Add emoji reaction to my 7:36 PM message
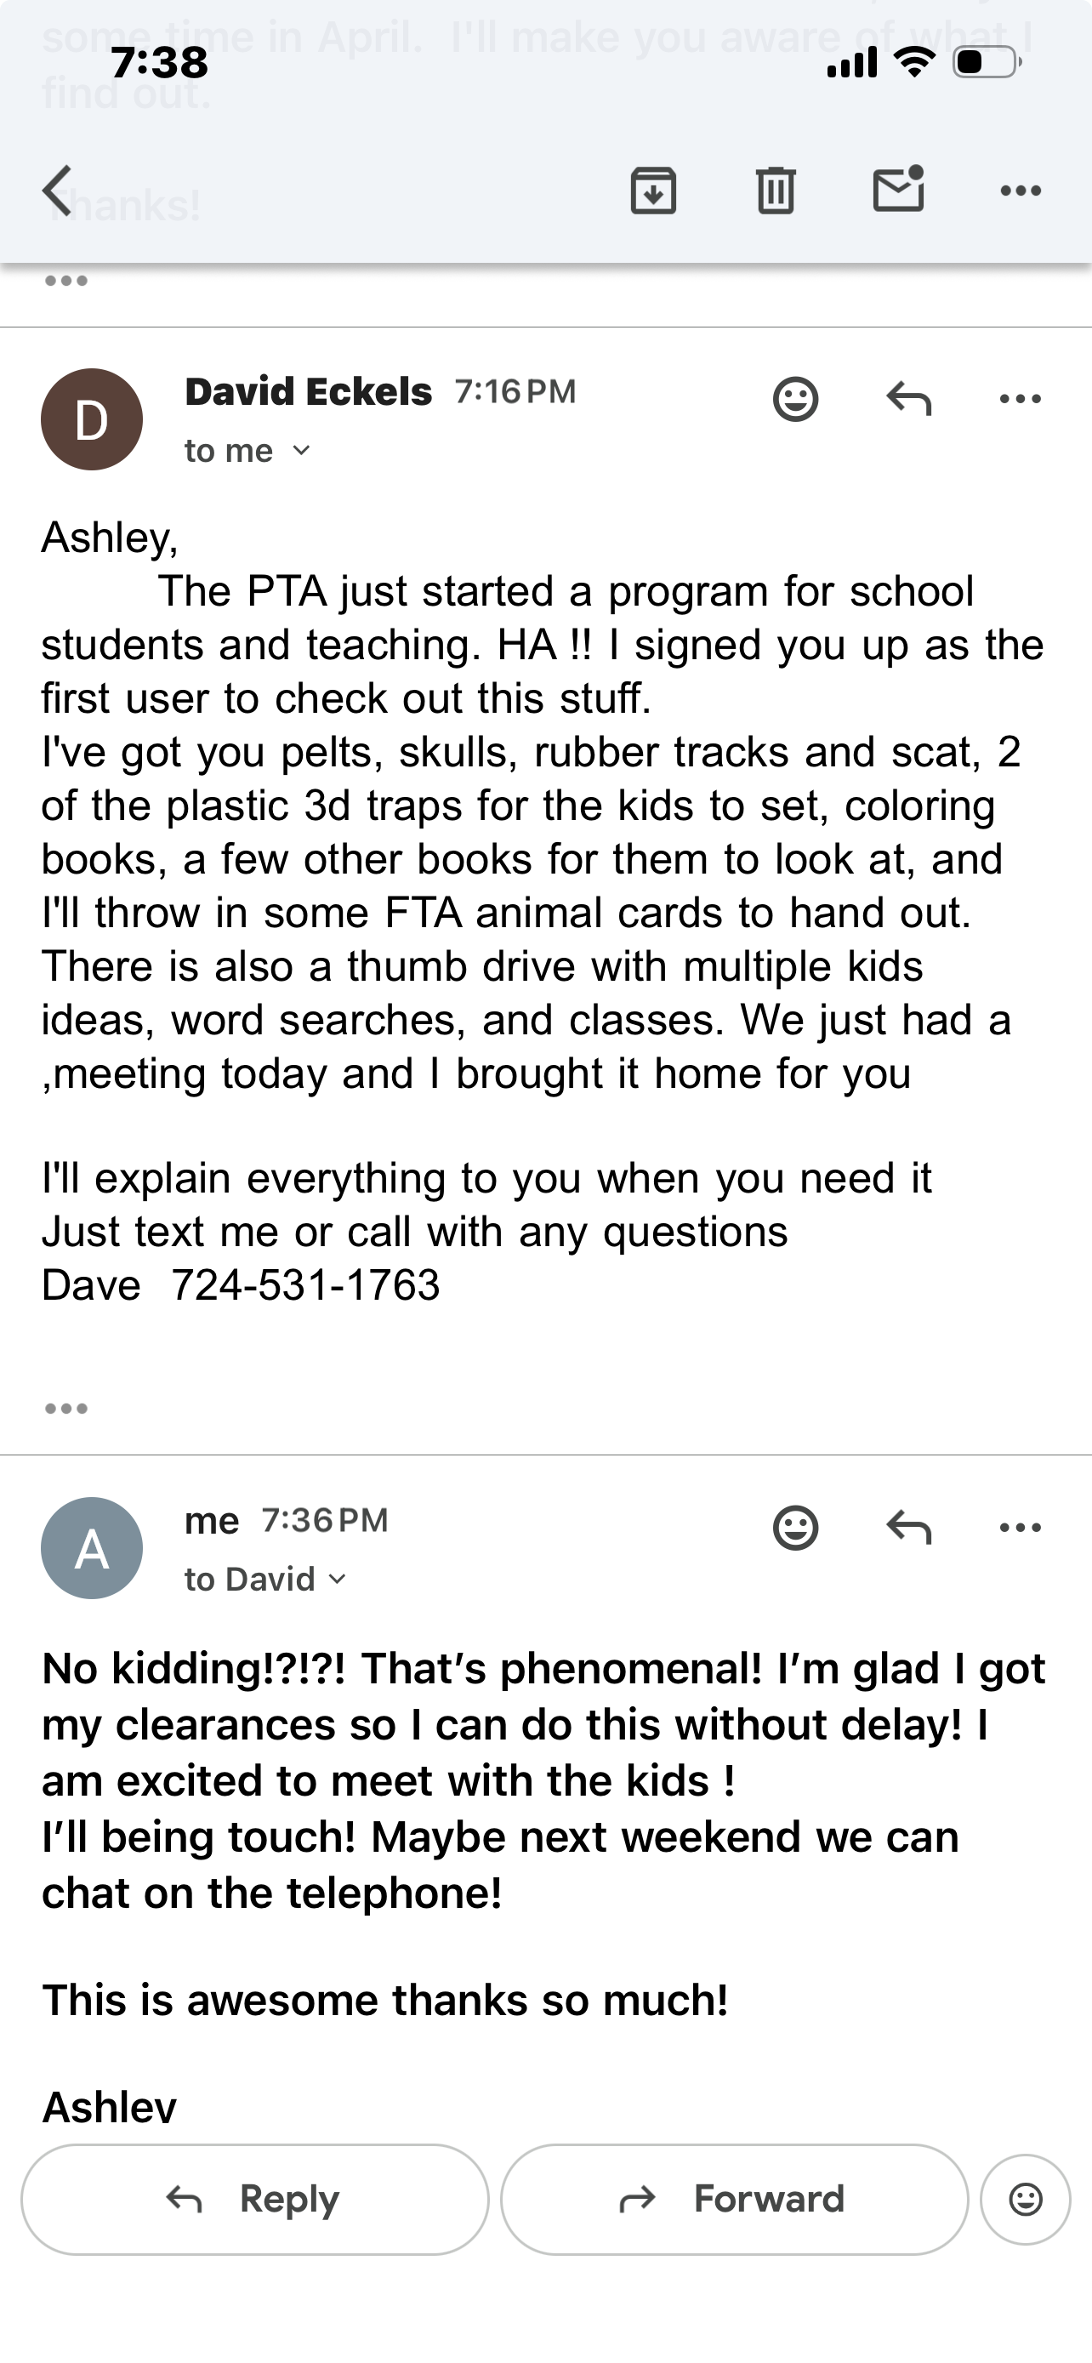 tap(795, 1528)
